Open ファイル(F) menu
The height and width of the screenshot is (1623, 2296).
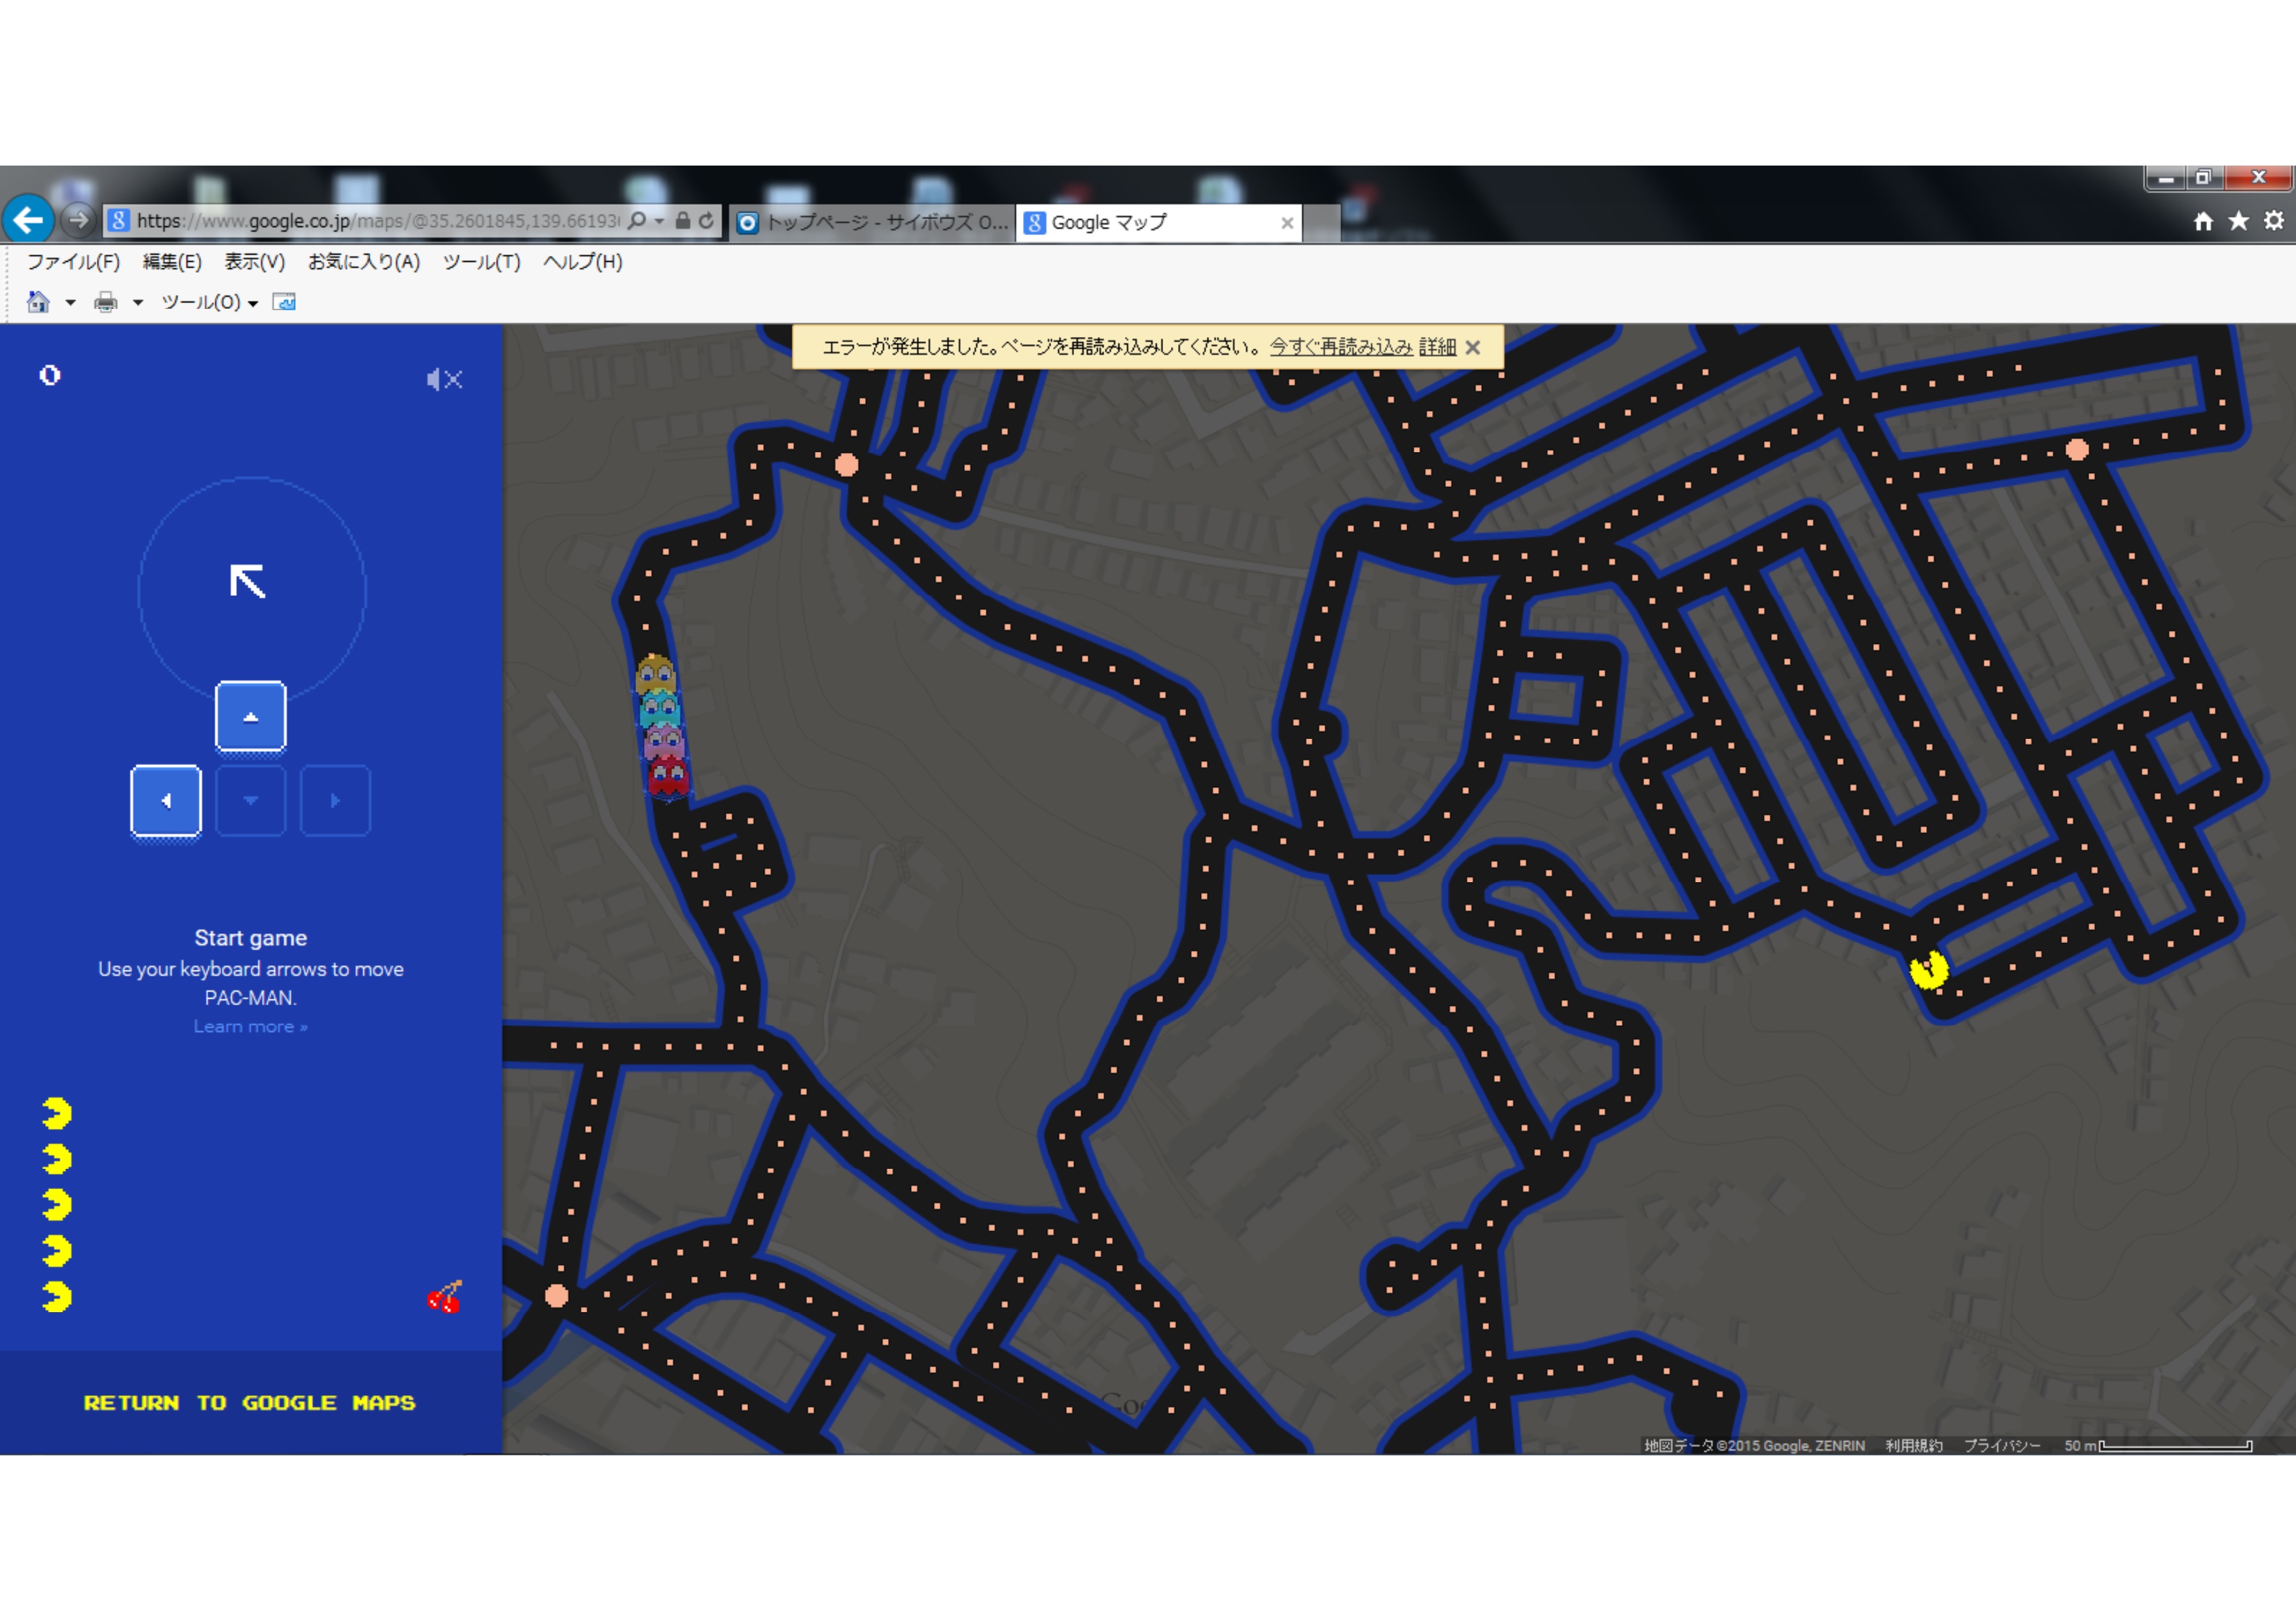73,262
